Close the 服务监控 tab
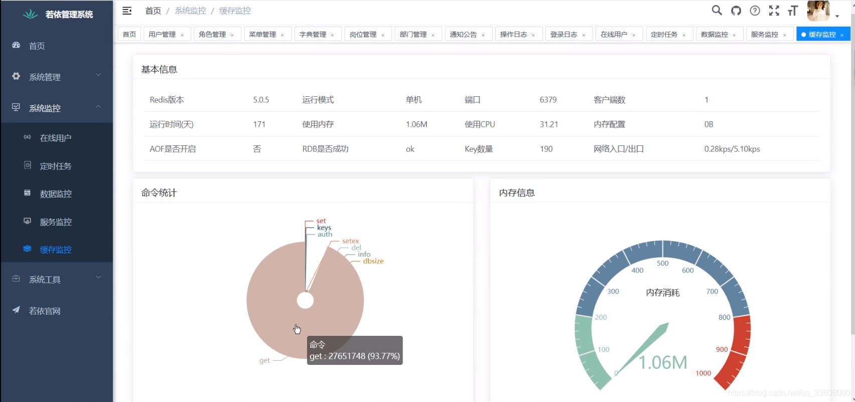This screenshot has height=402, width=855. pyautogui.click(x=785, y=35)
